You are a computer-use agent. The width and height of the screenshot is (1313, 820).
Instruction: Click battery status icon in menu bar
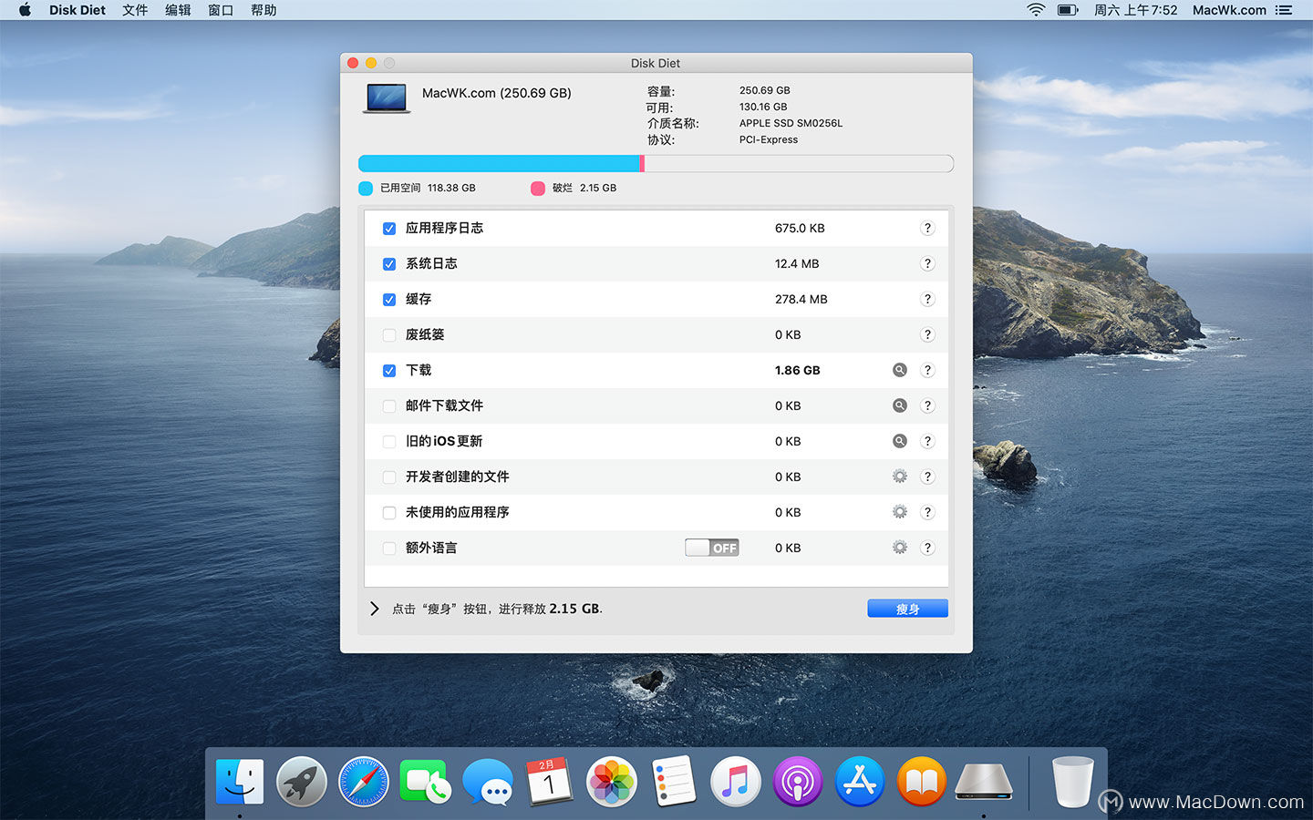coord(1068,10)
